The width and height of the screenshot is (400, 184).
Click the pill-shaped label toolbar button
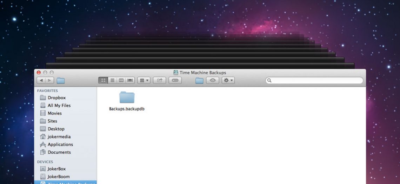pyautogui.click(x=175, y=80)
